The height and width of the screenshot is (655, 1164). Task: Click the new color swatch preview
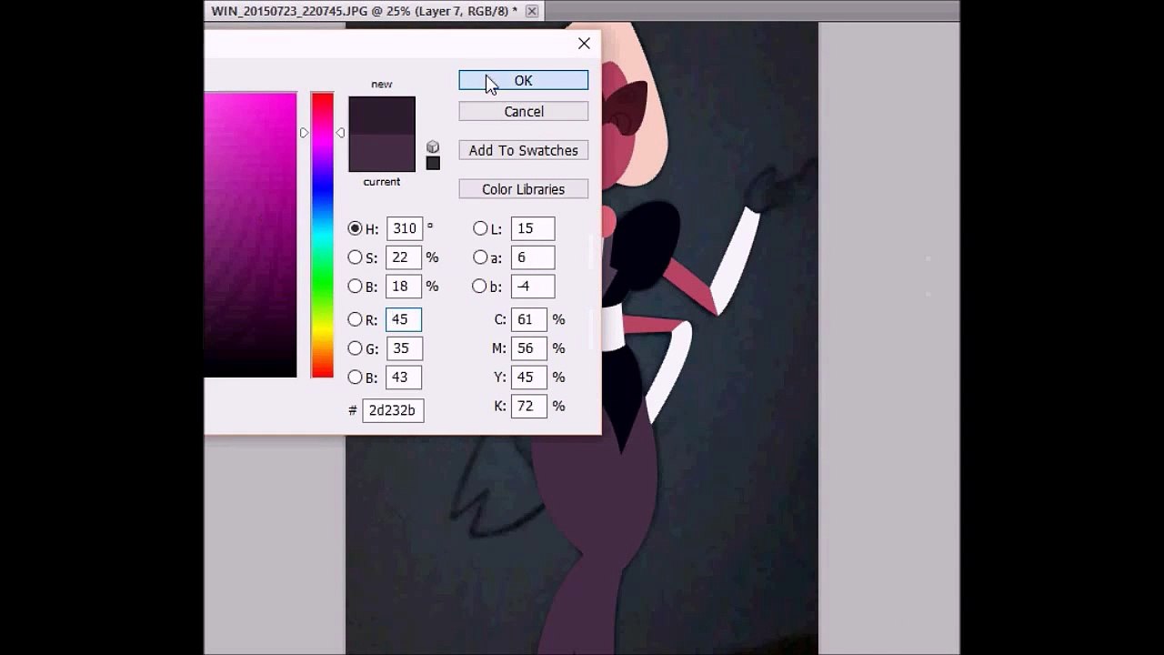[382, 116]
